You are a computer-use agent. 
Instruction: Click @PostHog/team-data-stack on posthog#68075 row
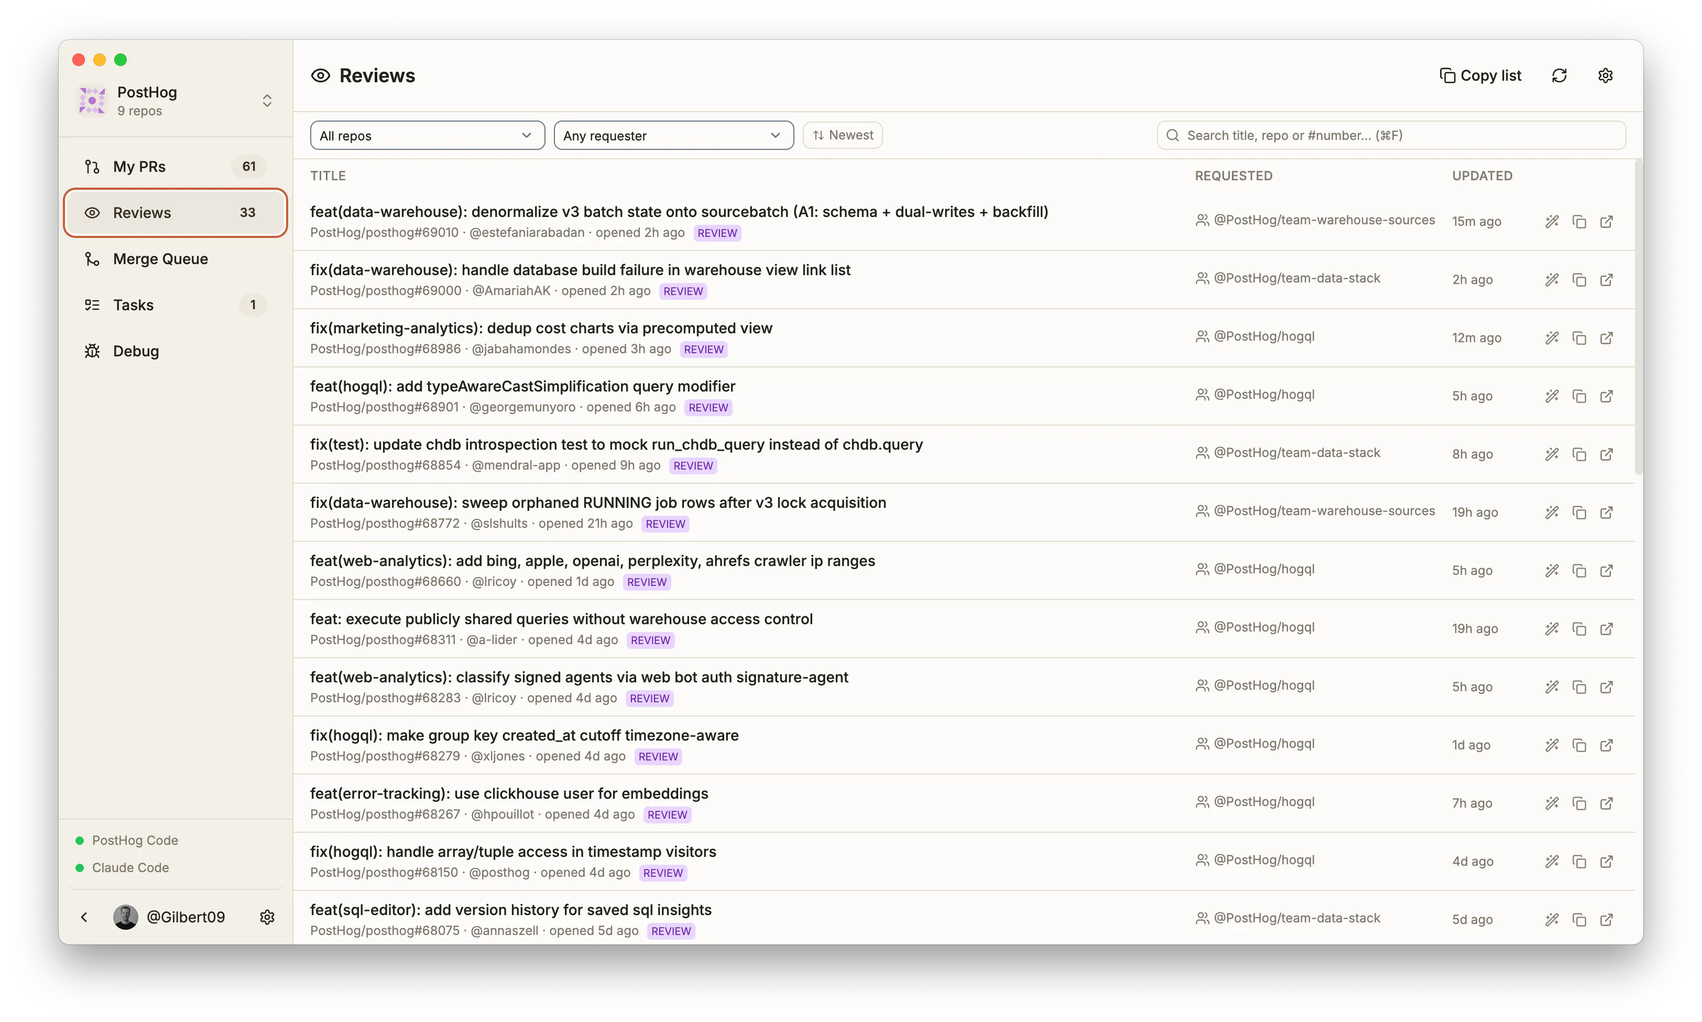point(1296,918)
